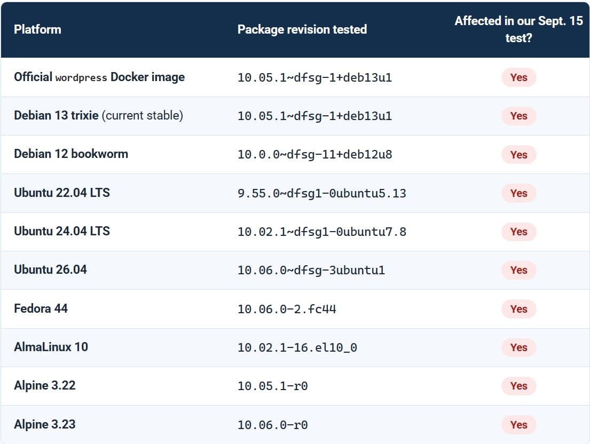Click version 10.0.0~dfsg-11+deb12u8 text

(314, 155)
